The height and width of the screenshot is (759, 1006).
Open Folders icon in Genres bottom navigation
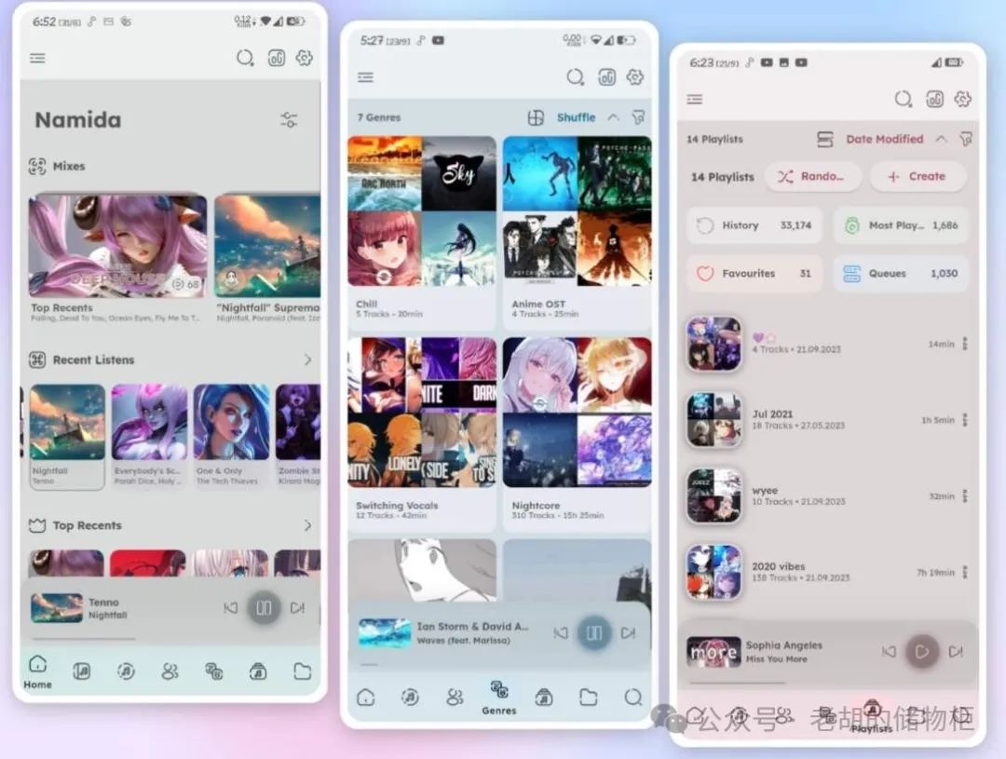pos(589,697)
